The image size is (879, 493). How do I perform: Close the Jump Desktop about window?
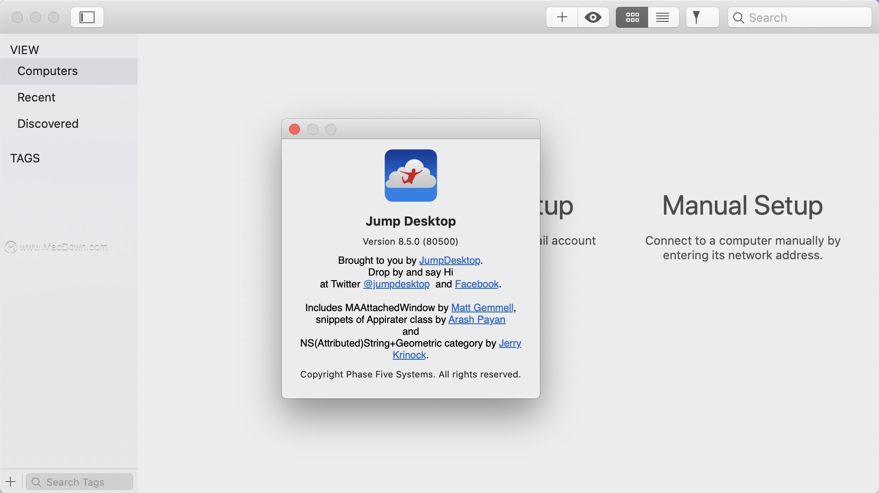(x=295, y=129)
